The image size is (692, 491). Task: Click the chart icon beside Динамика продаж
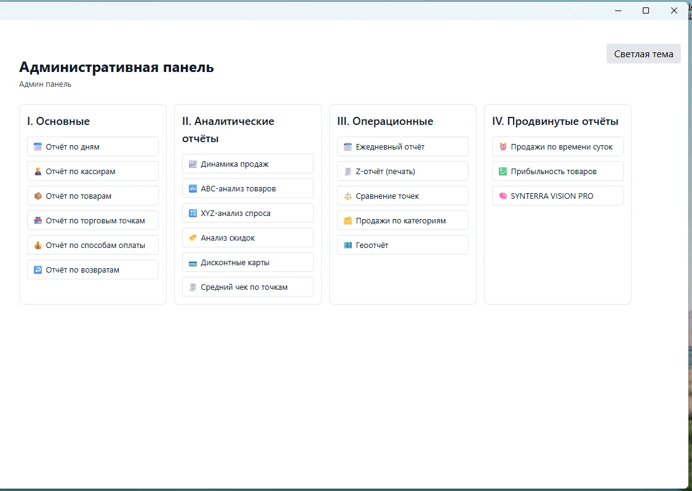click(193, 164)
